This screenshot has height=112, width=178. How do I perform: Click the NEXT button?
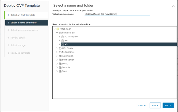(x=168, y=106)
